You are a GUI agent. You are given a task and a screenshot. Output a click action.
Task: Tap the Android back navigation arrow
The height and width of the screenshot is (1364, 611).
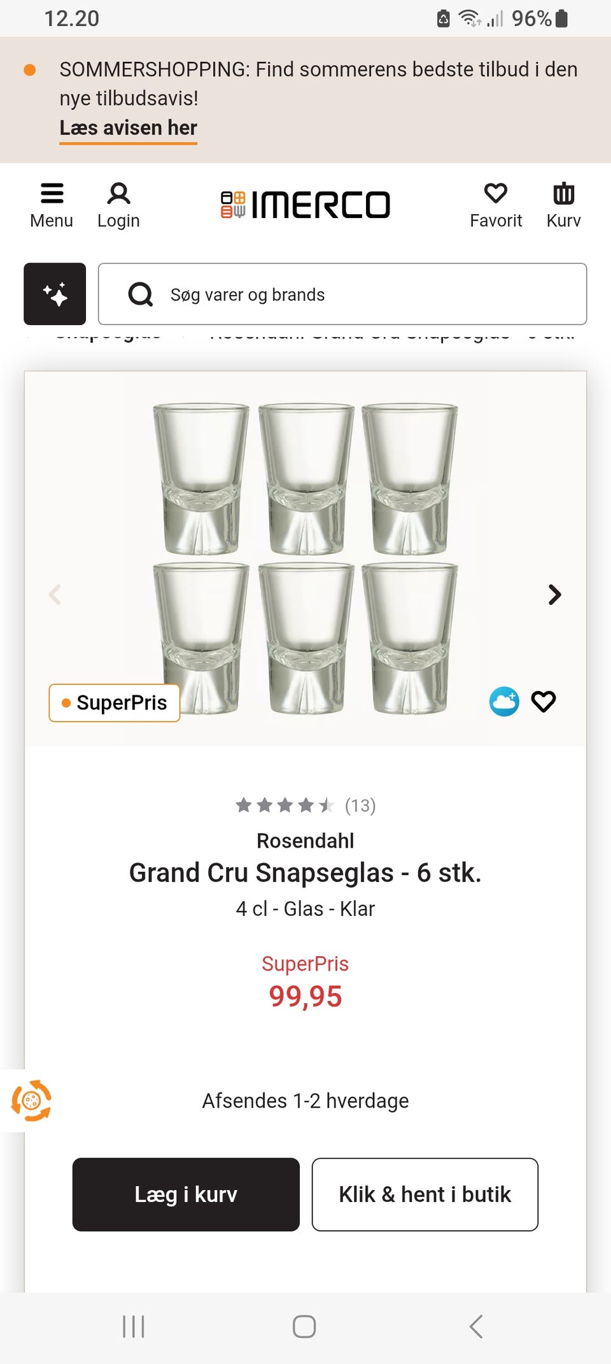coord(476,1327)
